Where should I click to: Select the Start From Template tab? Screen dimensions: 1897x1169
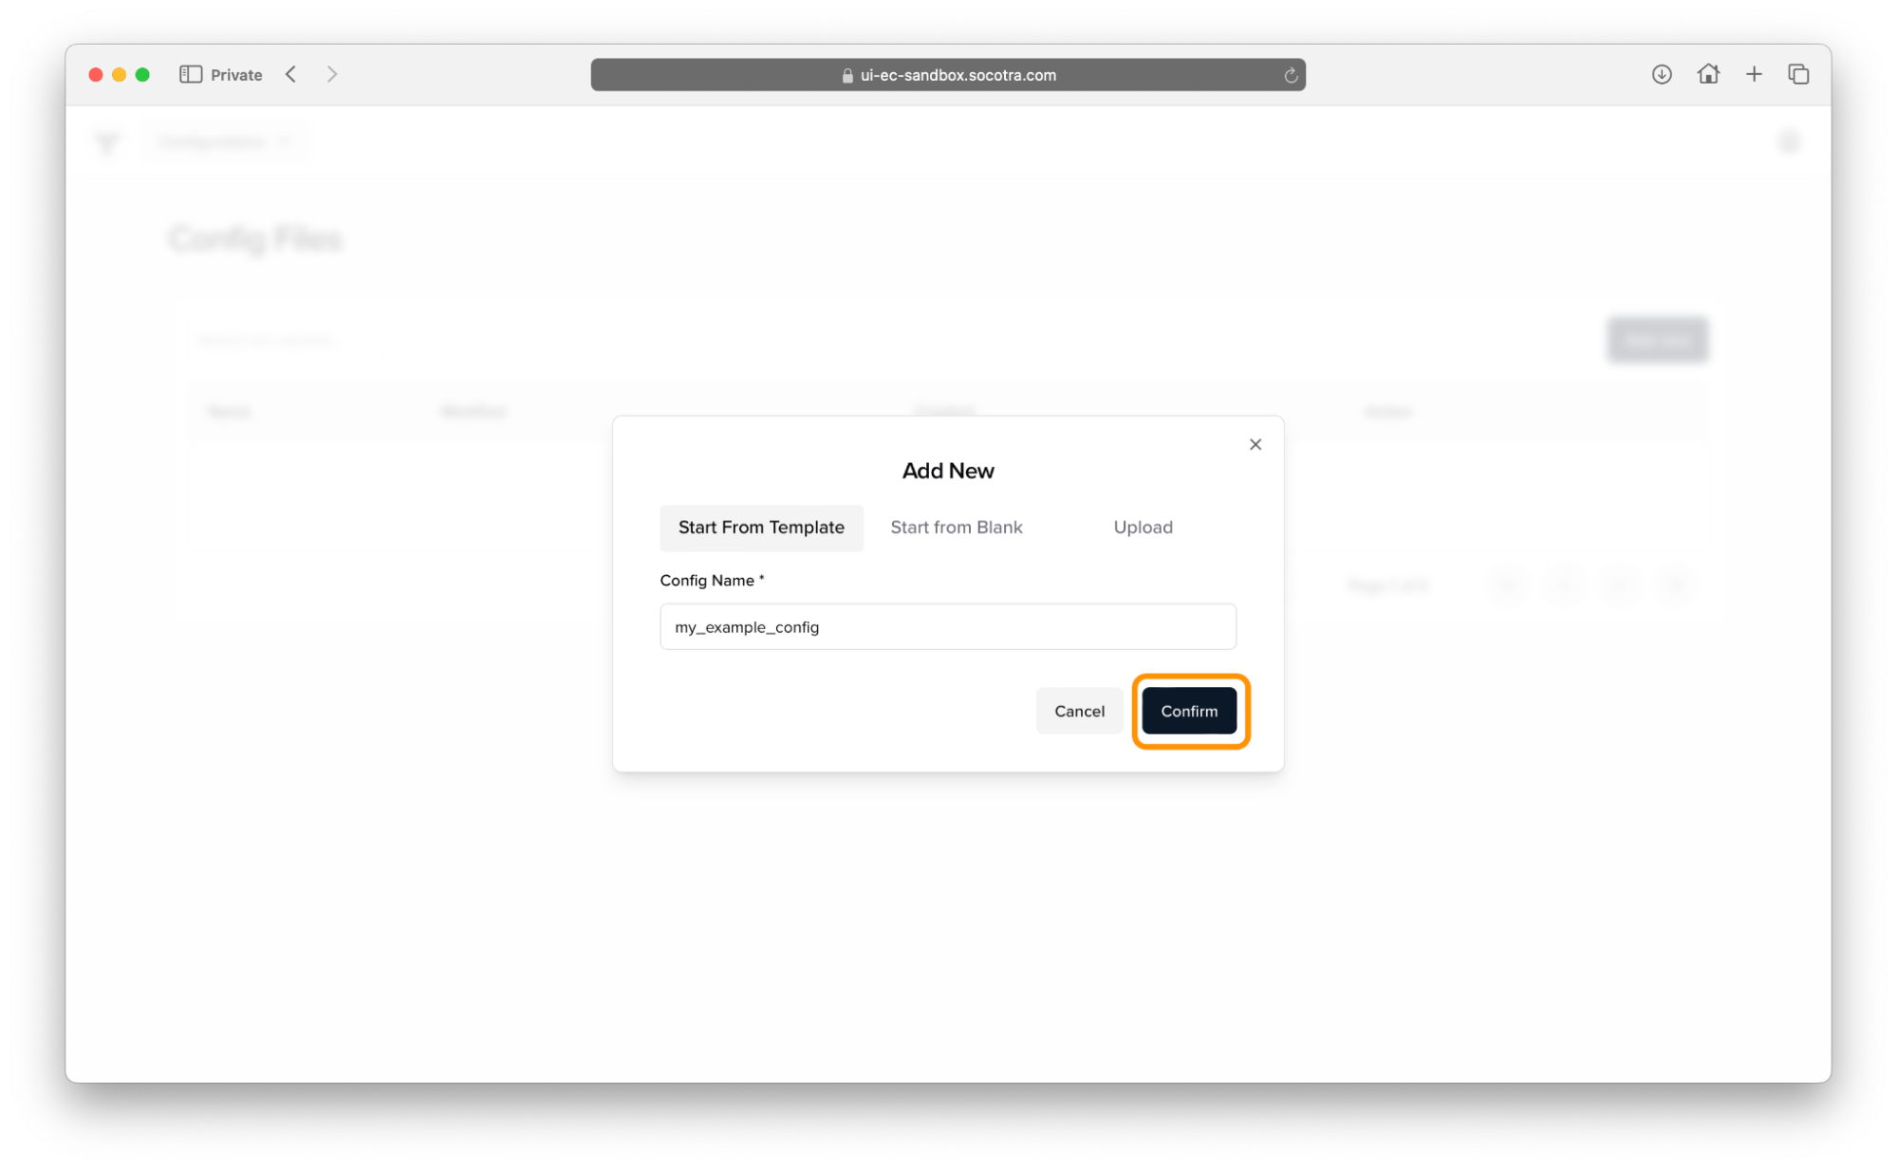coord(761,528)
